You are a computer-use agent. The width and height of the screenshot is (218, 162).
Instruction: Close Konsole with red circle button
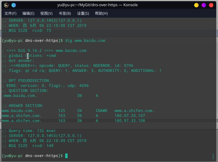click(x=211, y=5)
